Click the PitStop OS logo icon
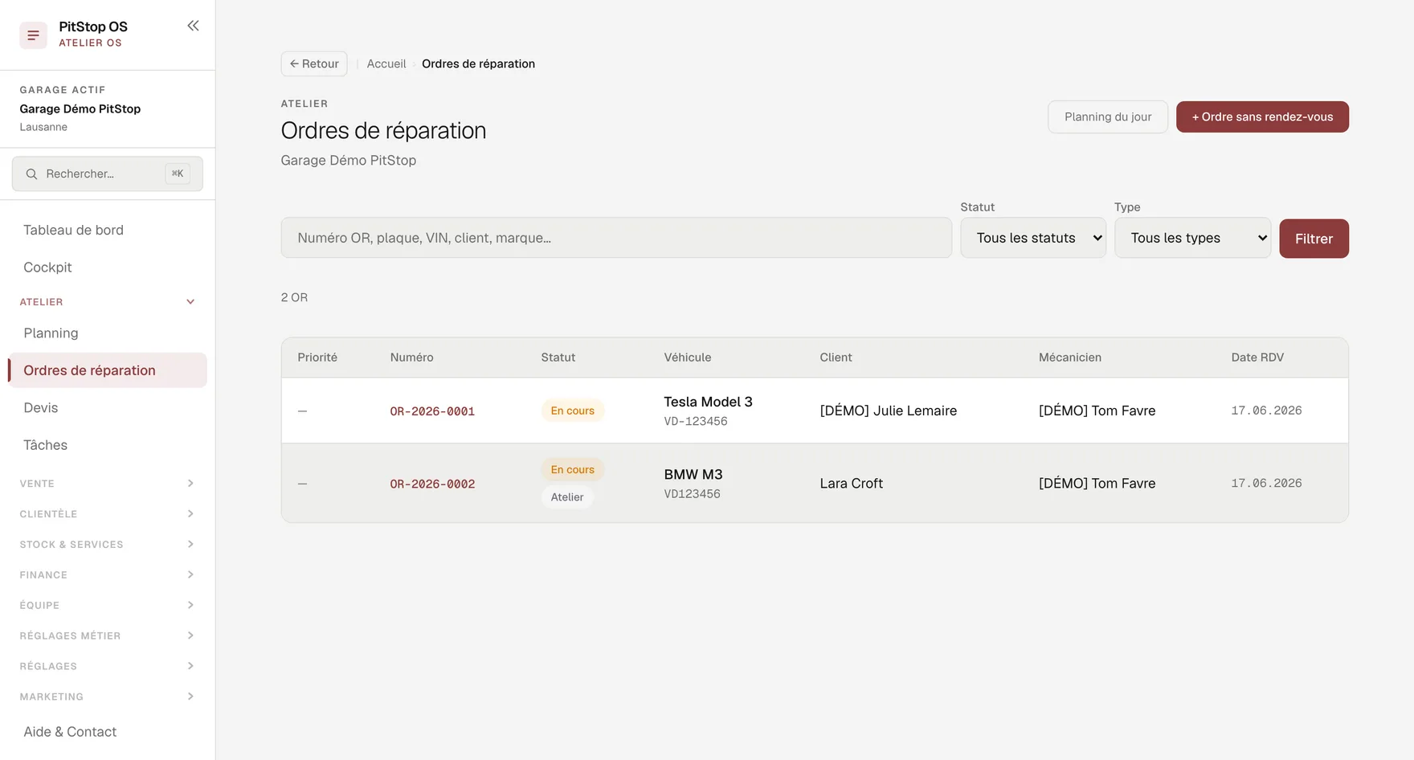The width and height of the screenshot is (1414, 760). pos(33,35)
